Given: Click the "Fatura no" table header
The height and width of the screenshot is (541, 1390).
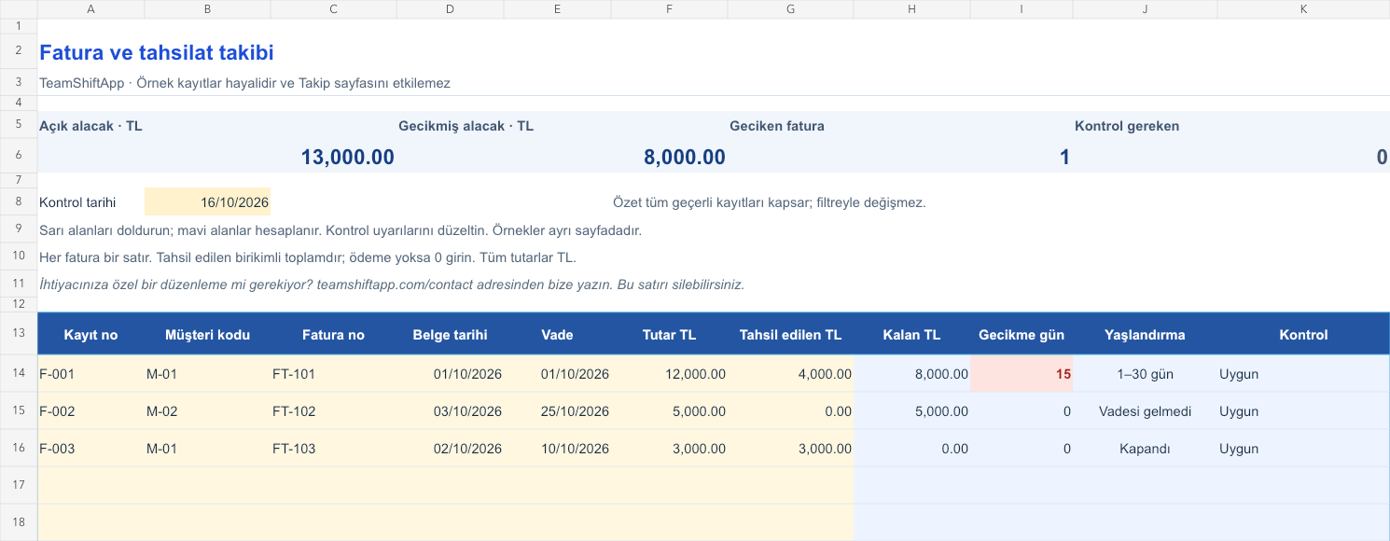Looking at the screenshot, I should 333,335.
